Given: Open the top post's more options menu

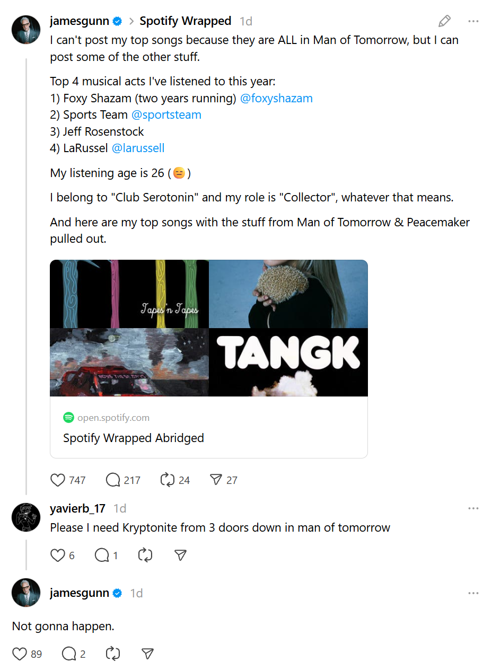Looking at the screenshot, I should pyautogui.click(x=473, y=21).
